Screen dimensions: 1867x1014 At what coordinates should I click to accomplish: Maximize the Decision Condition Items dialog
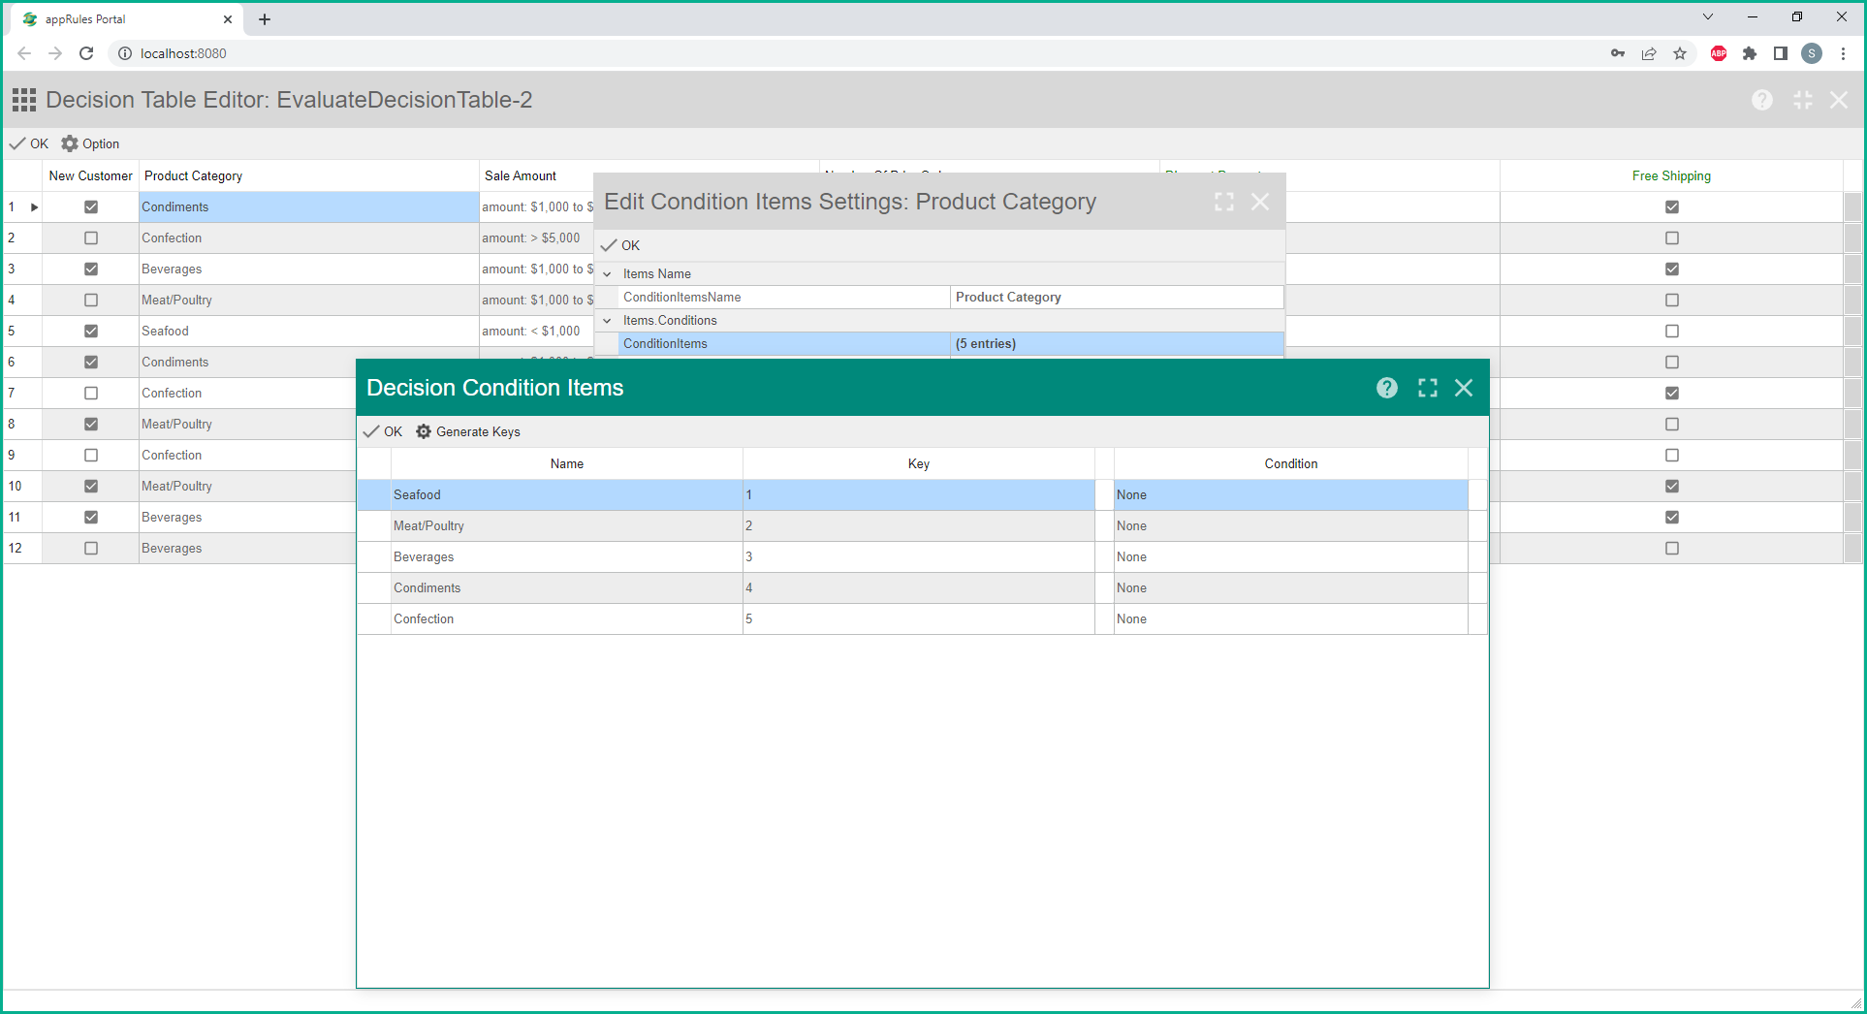click(1428, 388)
